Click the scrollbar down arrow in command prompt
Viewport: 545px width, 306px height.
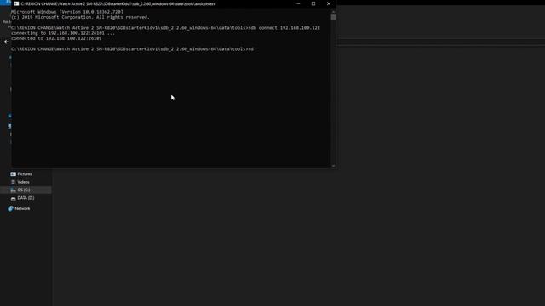(x=333, y=166)
